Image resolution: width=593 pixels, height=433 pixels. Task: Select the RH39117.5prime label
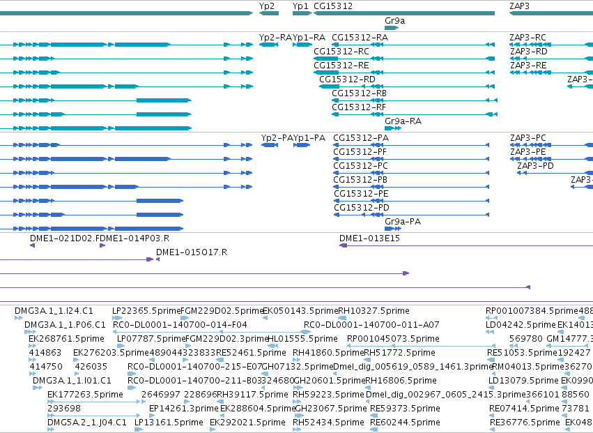pos(253,395)
